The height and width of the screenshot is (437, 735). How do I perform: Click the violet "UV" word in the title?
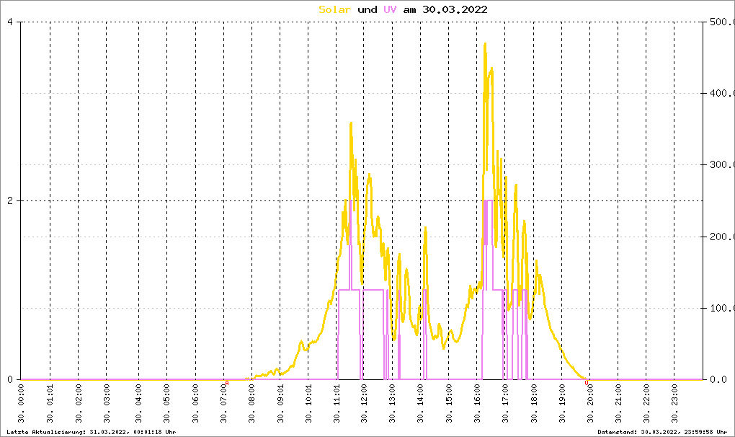click(390, 9)
